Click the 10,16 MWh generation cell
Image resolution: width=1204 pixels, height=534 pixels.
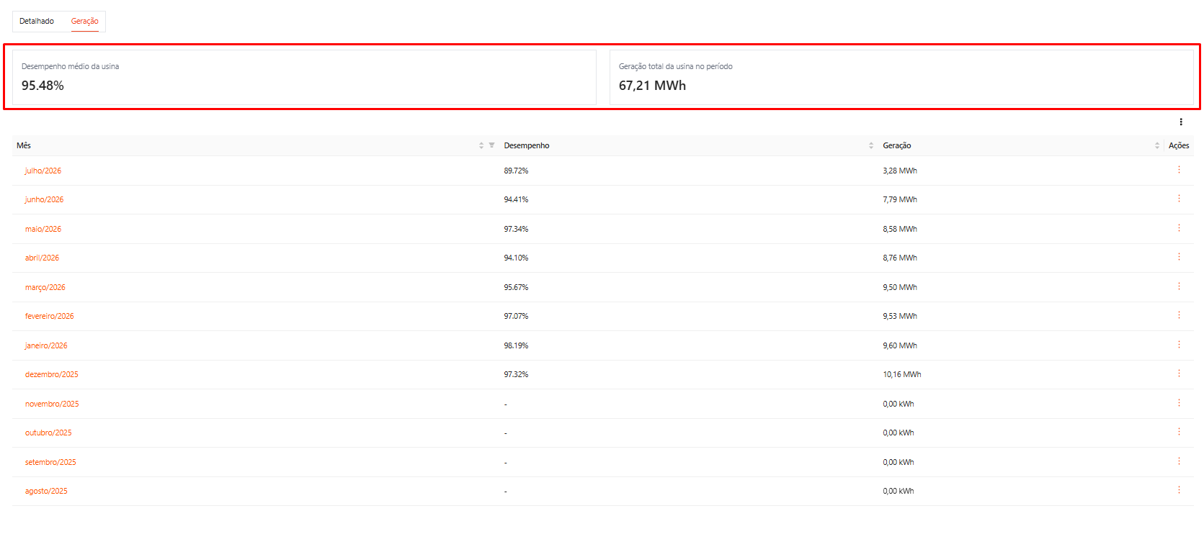pos(902,375)
